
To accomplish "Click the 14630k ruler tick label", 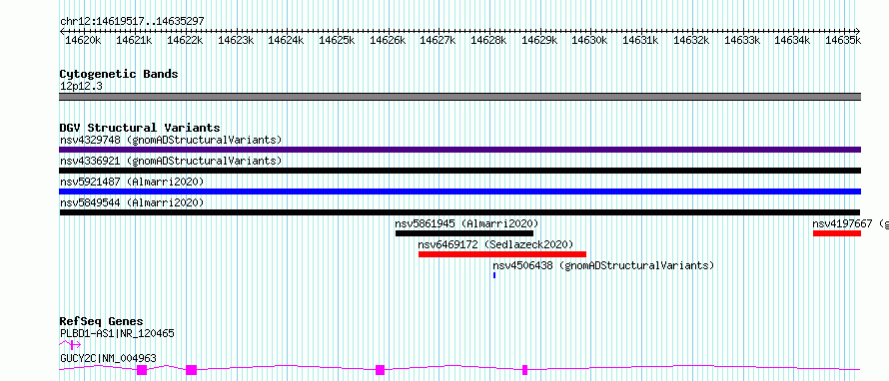I will 589,40.
